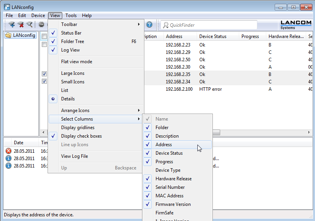Click the Date column header in log
Screen dimensions: 315x221
click(19, 143)
